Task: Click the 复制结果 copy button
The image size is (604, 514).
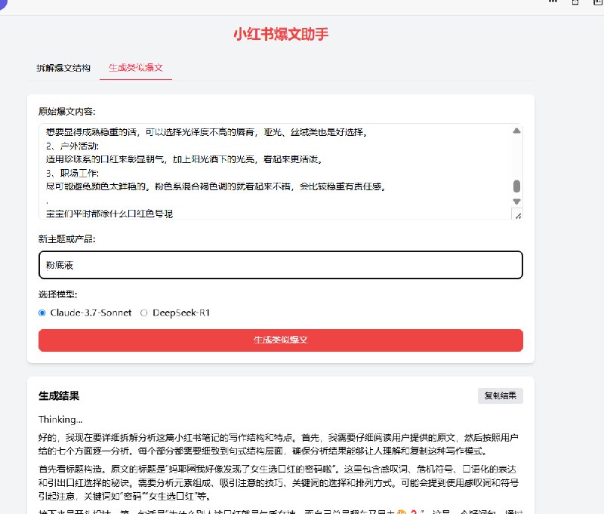Action: [500, 396]
